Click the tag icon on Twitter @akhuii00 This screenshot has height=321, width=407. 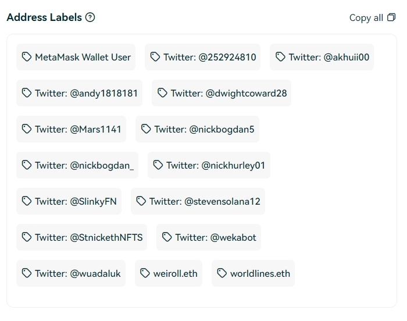point(280,57)
